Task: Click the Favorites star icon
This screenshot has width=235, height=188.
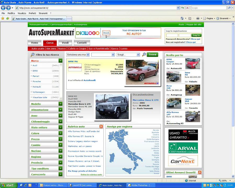Action: tap(3, 19)
